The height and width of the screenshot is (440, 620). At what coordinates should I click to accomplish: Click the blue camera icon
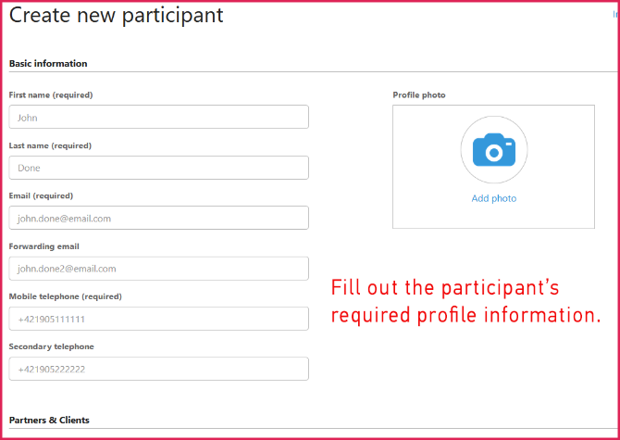[493, 150]
